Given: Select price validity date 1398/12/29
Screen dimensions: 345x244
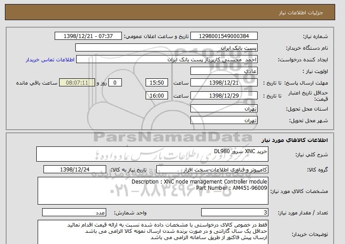Looking at the screenshot, I should pyautogui.click(x=224, y=96).
